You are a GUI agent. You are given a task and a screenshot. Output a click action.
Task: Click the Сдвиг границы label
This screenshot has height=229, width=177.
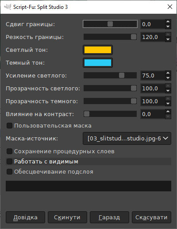click(x=30, y=24)
